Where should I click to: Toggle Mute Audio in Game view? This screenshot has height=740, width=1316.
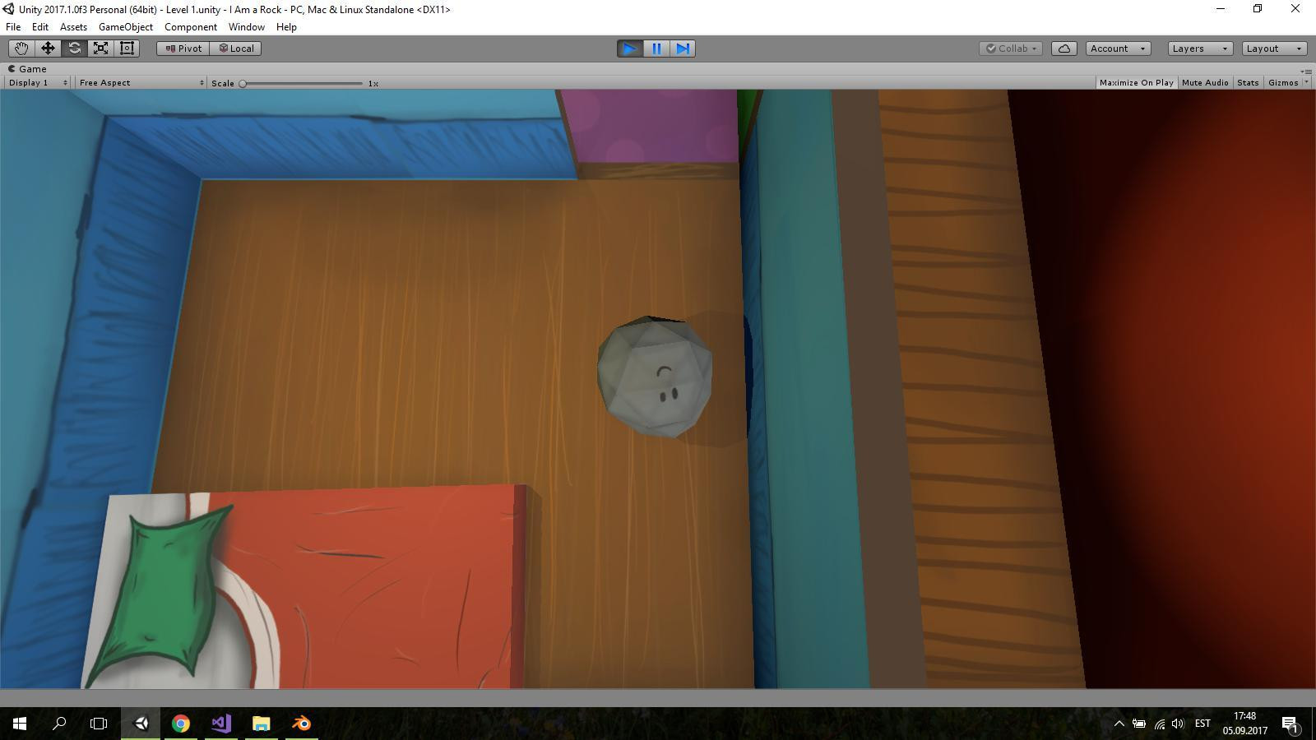[1205, 83]
